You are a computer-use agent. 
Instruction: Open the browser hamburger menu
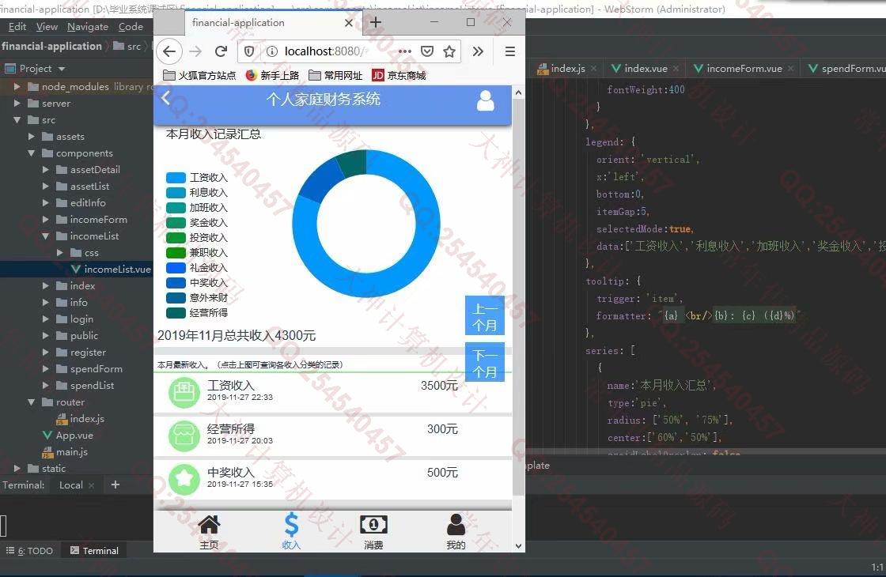pyautogui.click(x=510, y=51)
